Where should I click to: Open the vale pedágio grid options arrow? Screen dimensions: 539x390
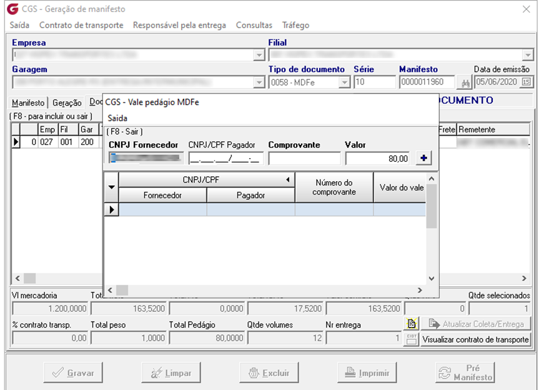click(111, 187)
